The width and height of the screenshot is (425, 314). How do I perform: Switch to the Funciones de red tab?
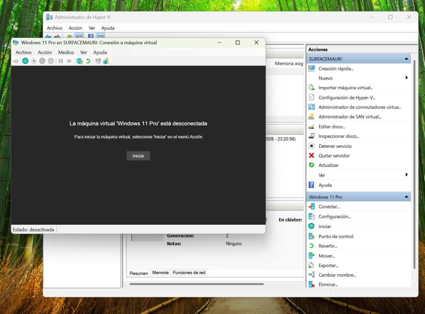[x=189, y=273]
